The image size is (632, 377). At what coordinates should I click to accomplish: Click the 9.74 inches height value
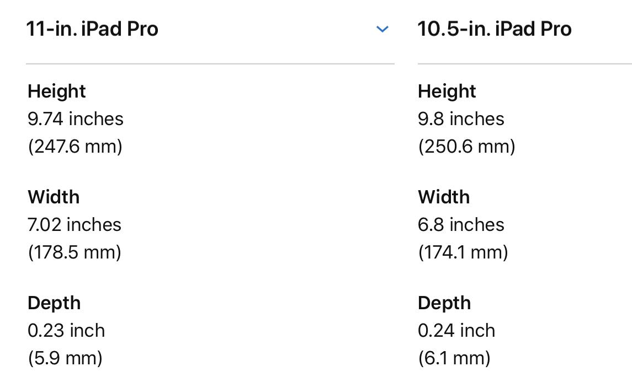[x=76, y=119]
